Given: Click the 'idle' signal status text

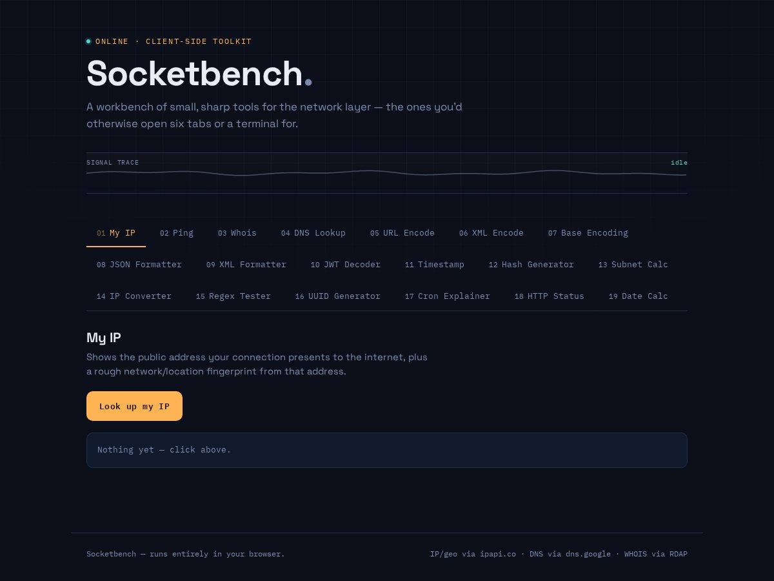Looking at the screenshot, I should (x=679, y=163).
